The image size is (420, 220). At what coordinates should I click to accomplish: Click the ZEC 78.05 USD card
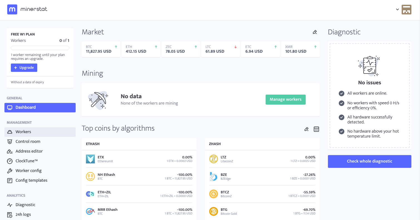coord(181,49)
